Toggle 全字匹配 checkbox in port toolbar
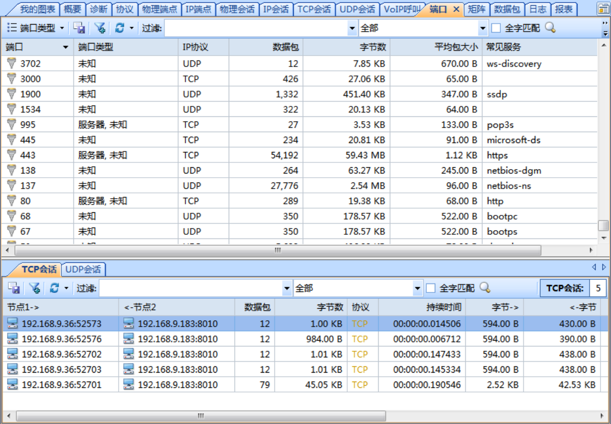Screen dimensions: 611x424 click(x=496, y=28)
